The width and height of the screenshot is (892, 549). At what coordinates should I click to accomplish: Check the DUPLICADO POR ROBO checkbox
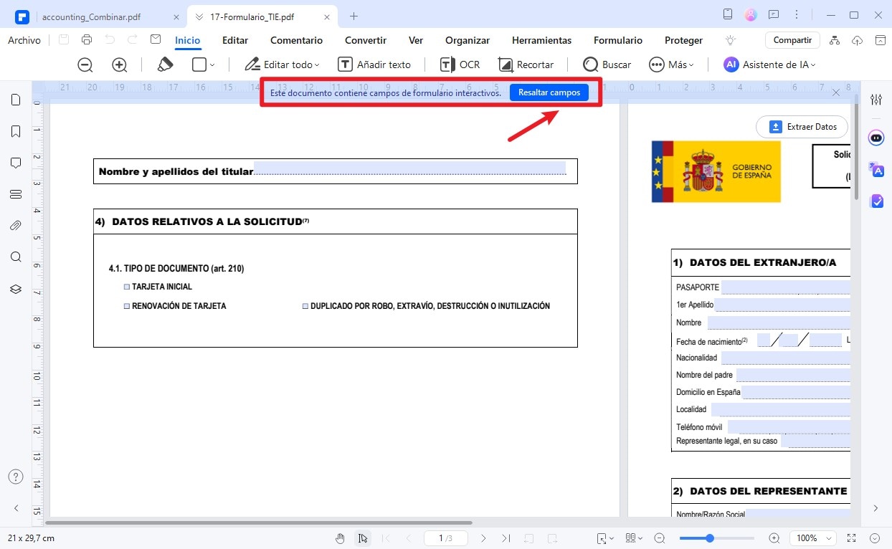coord(305,306)
